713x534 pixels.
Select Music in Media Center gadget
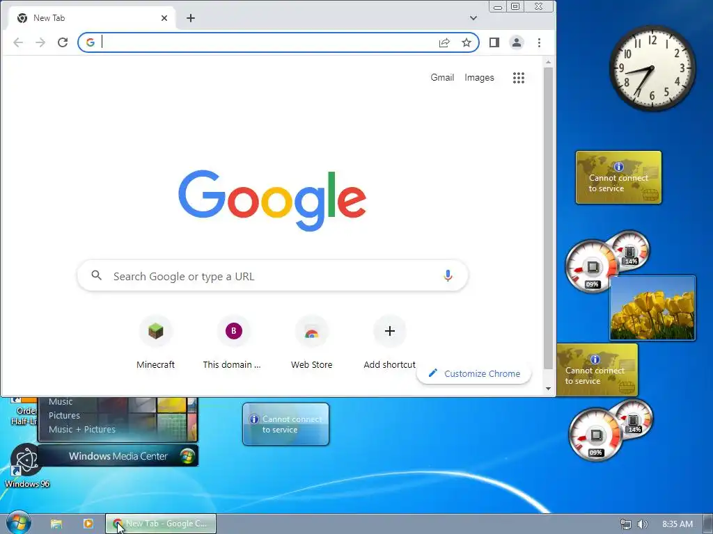pyautogui.click(x=61, y=401)
